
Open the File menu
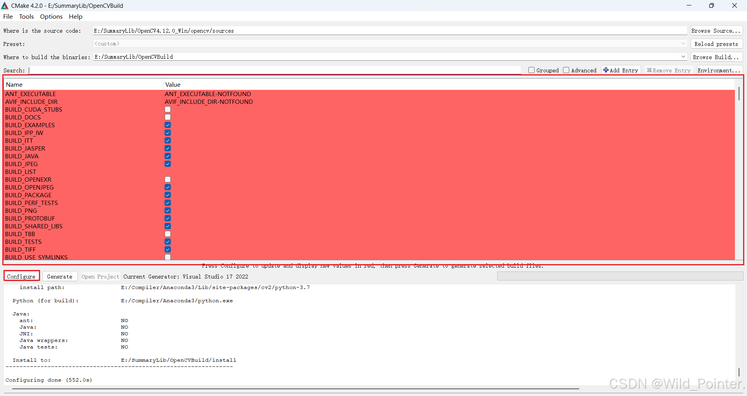click(8, 17)
